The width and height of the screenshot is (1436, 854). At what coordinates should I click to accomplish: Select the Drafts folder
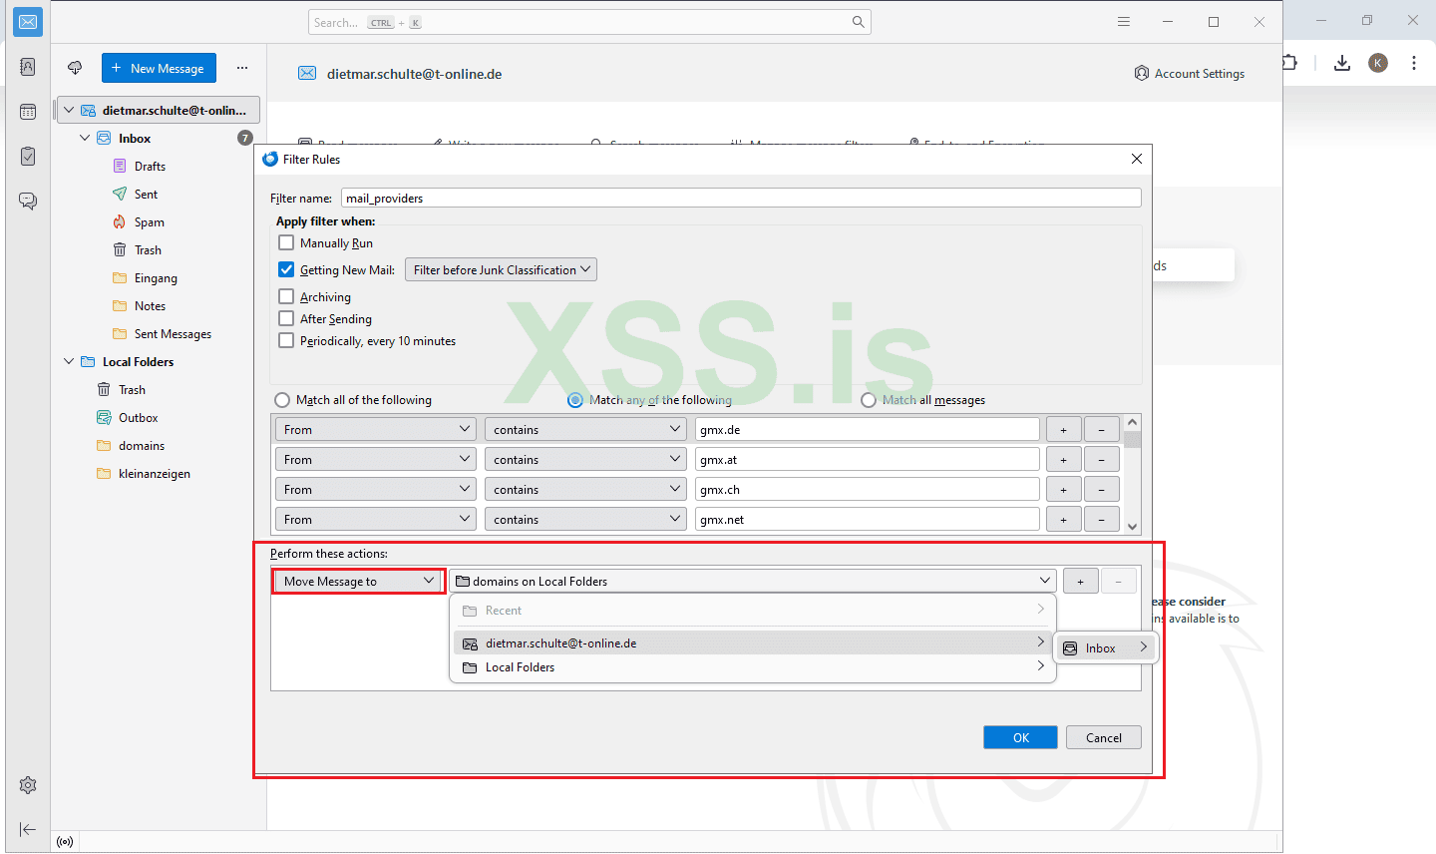coord(150,167)
